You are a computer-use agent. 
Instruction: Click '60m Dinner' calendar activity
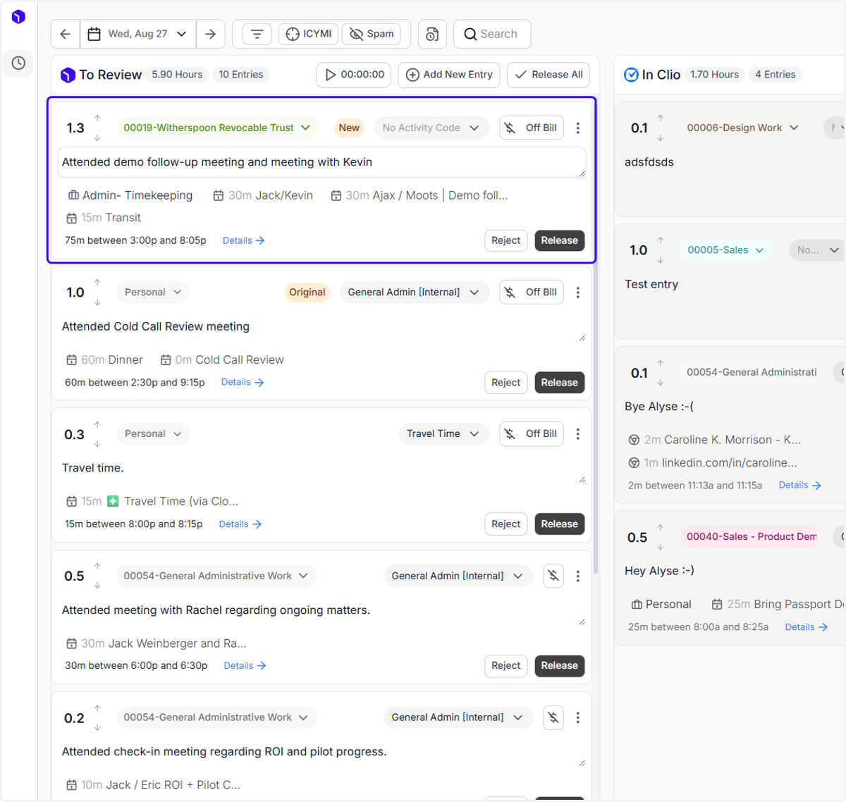click(x=104, y=360)
